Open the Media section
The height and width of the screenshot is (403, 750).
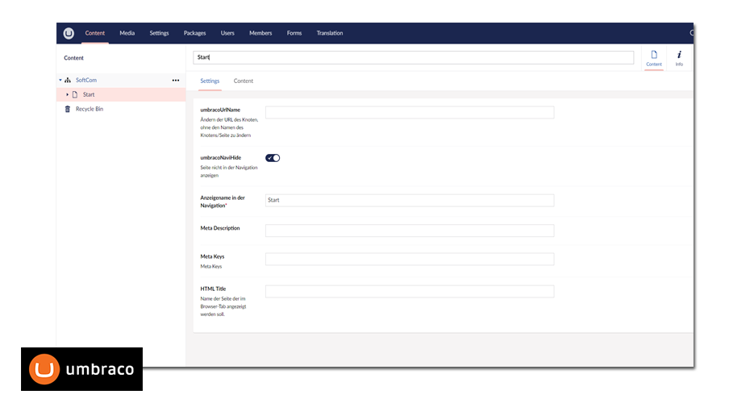[127, 33]
